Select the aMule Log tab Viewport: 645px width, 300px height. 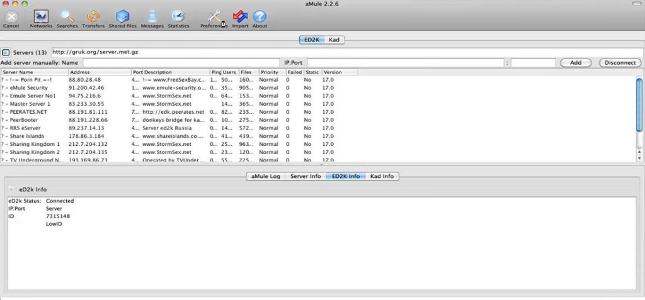pos(265,176)
